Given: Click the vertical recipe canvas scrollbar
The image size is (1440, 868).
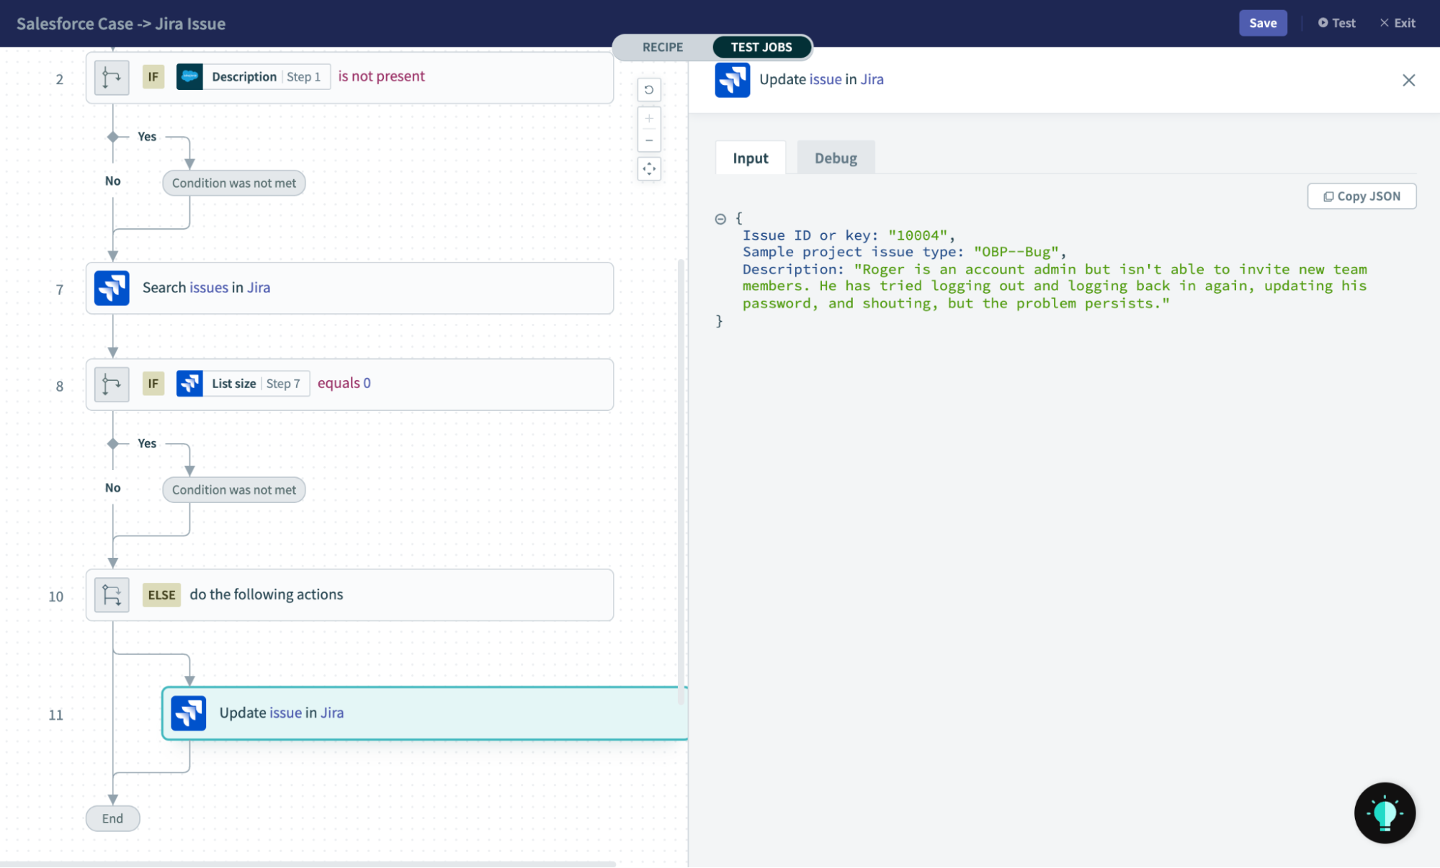Looking at the screenshot, I should point(681,481).
